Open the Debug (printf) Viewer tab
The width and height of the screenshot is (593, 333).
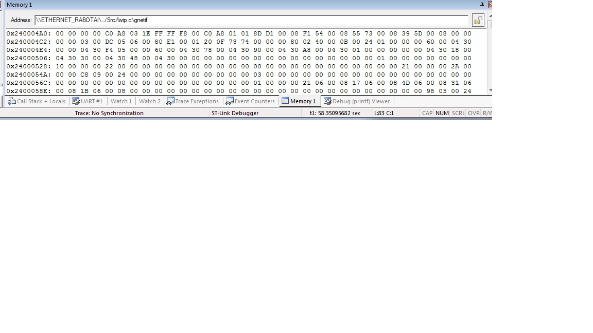(x=357, y=101)
